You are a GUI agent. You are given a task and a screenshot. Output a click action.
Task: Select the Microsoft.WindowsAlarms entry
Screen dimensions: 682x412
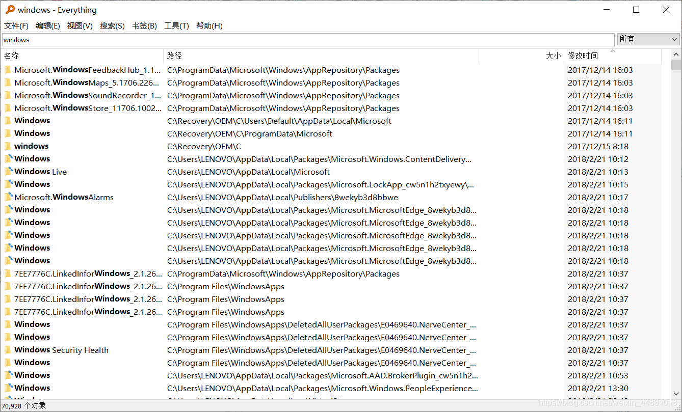click(64, 197)
